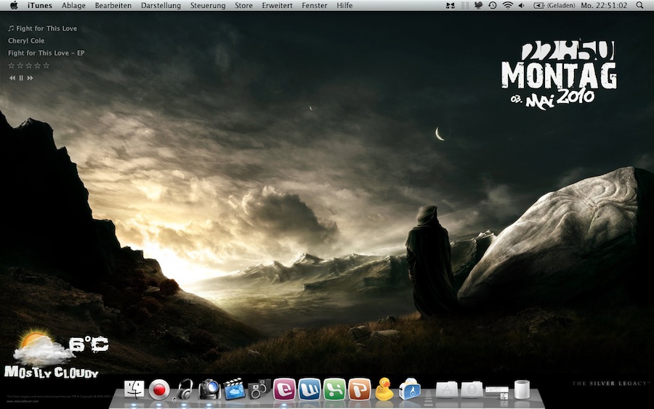Click the minimized window in the Dock
The image size is (654, 409).
coord(497,392)
